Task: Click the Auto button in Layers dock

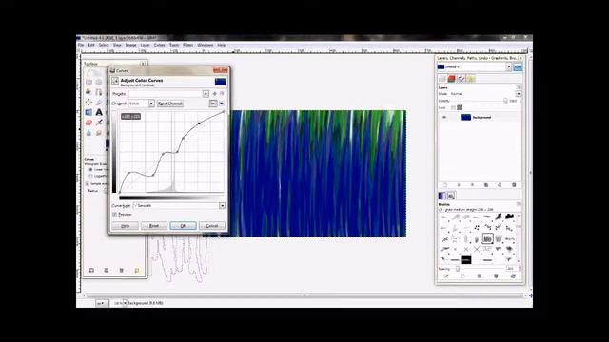Action: click(518, 67)
